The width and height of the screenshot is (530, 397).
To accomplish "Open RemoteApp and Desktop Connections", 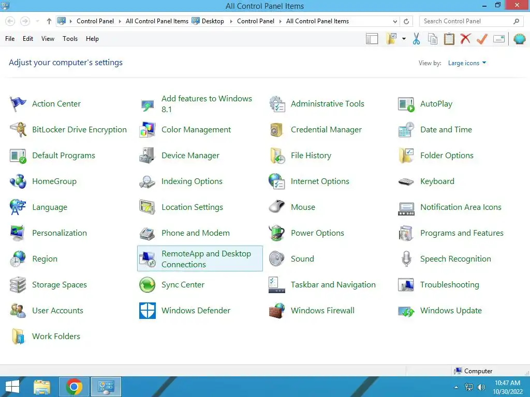I will [x=200, y=259].
